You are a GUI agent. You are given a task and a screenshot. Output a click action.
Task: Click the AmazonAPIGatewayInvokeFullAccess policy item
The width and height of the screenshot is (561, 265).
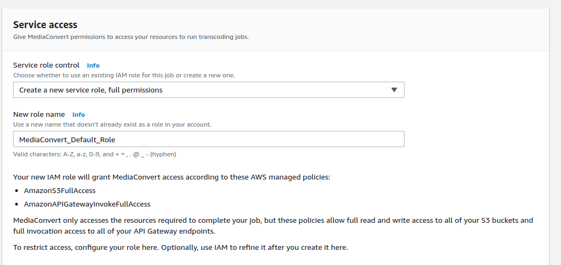87,204
